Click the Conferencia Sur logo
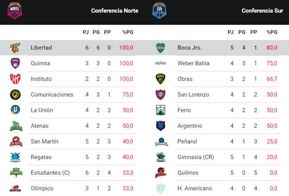The height and width of the screenshot is (196, 289). click(x=159, y=10)
